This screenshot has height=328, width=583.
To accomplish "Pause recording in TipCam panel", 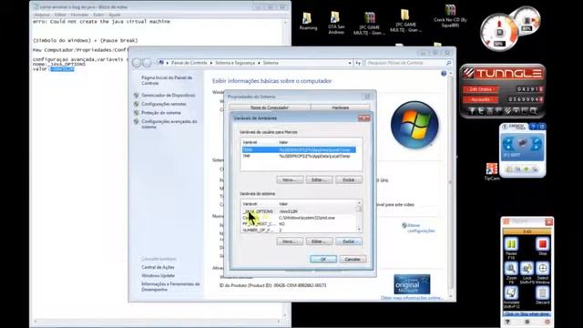I will coord(511,244).
